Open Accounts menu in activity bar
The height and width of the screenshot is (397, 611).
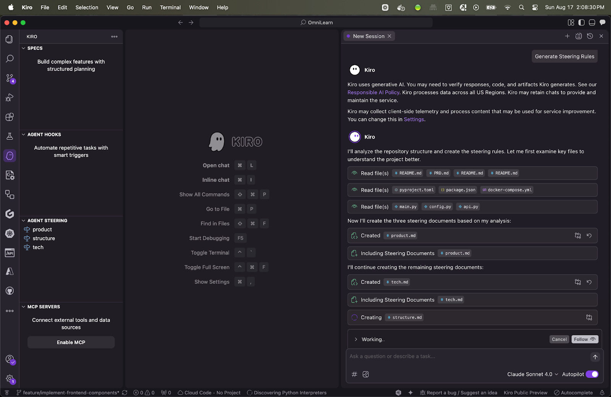click(10, 360)
